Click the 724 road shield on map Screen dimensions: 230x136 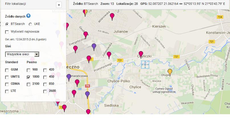click(x=220, y=17)
